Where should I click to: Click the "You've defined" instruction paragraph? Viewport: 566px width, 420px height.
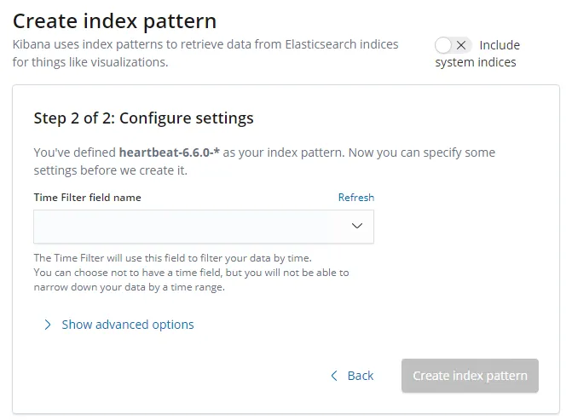(264, 162)
